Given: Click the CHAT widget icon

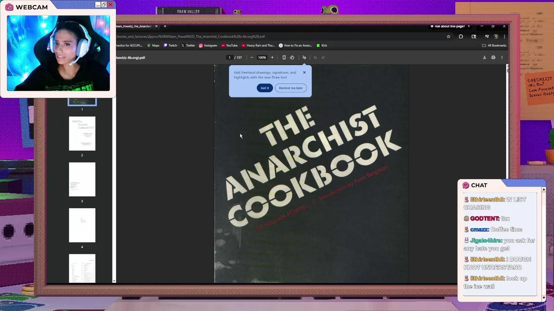Looking at the screenshot, I should click(466, 185).
